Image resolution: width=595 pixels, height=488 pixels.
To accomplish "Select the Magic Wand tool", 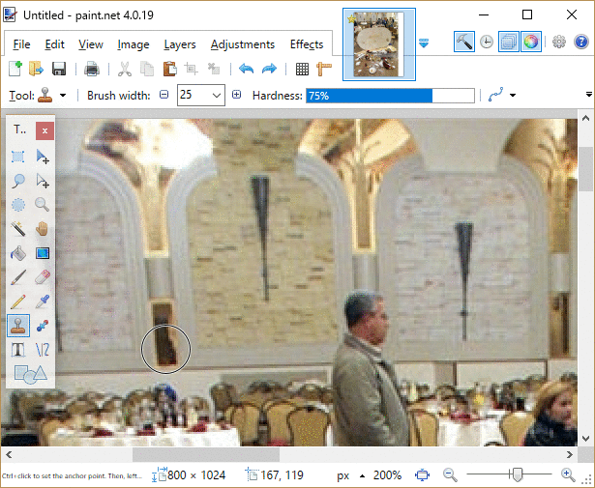I will click(18, 229).
